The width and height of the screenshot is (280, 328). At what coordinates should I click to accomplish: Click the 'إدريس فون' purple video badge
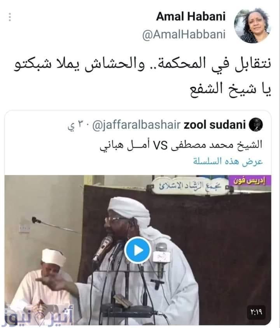(250, 181)
